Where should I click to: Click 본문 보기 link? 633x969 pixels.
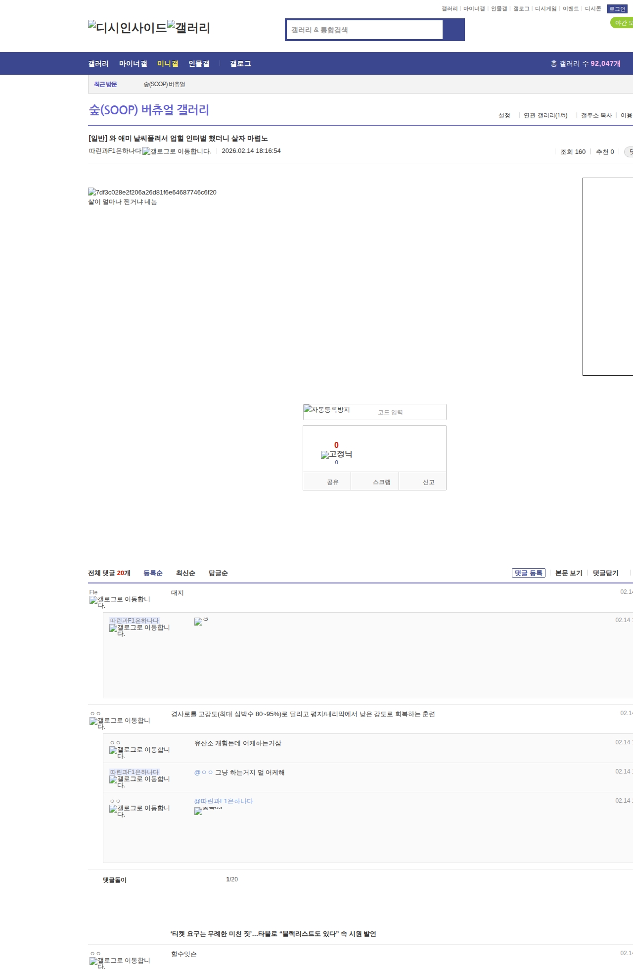[569, 573]
